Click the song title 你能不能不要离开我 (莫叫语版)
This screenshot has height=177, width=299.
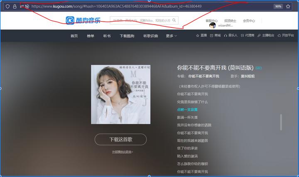[215, 68]
